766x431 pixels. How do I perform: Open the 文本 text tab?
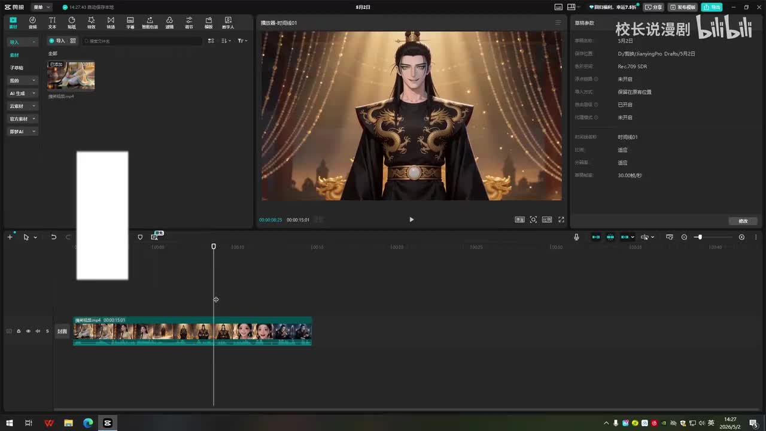pyautogui.click(x=52, y=23)
